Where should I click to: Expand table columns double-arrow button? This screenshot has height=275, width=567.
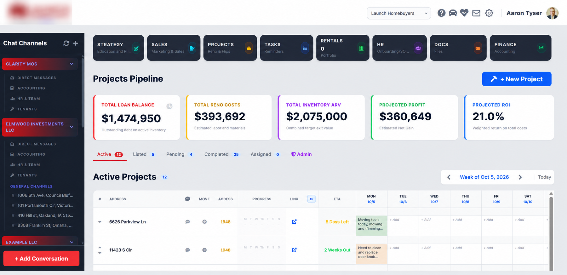(x=311, y=199)
